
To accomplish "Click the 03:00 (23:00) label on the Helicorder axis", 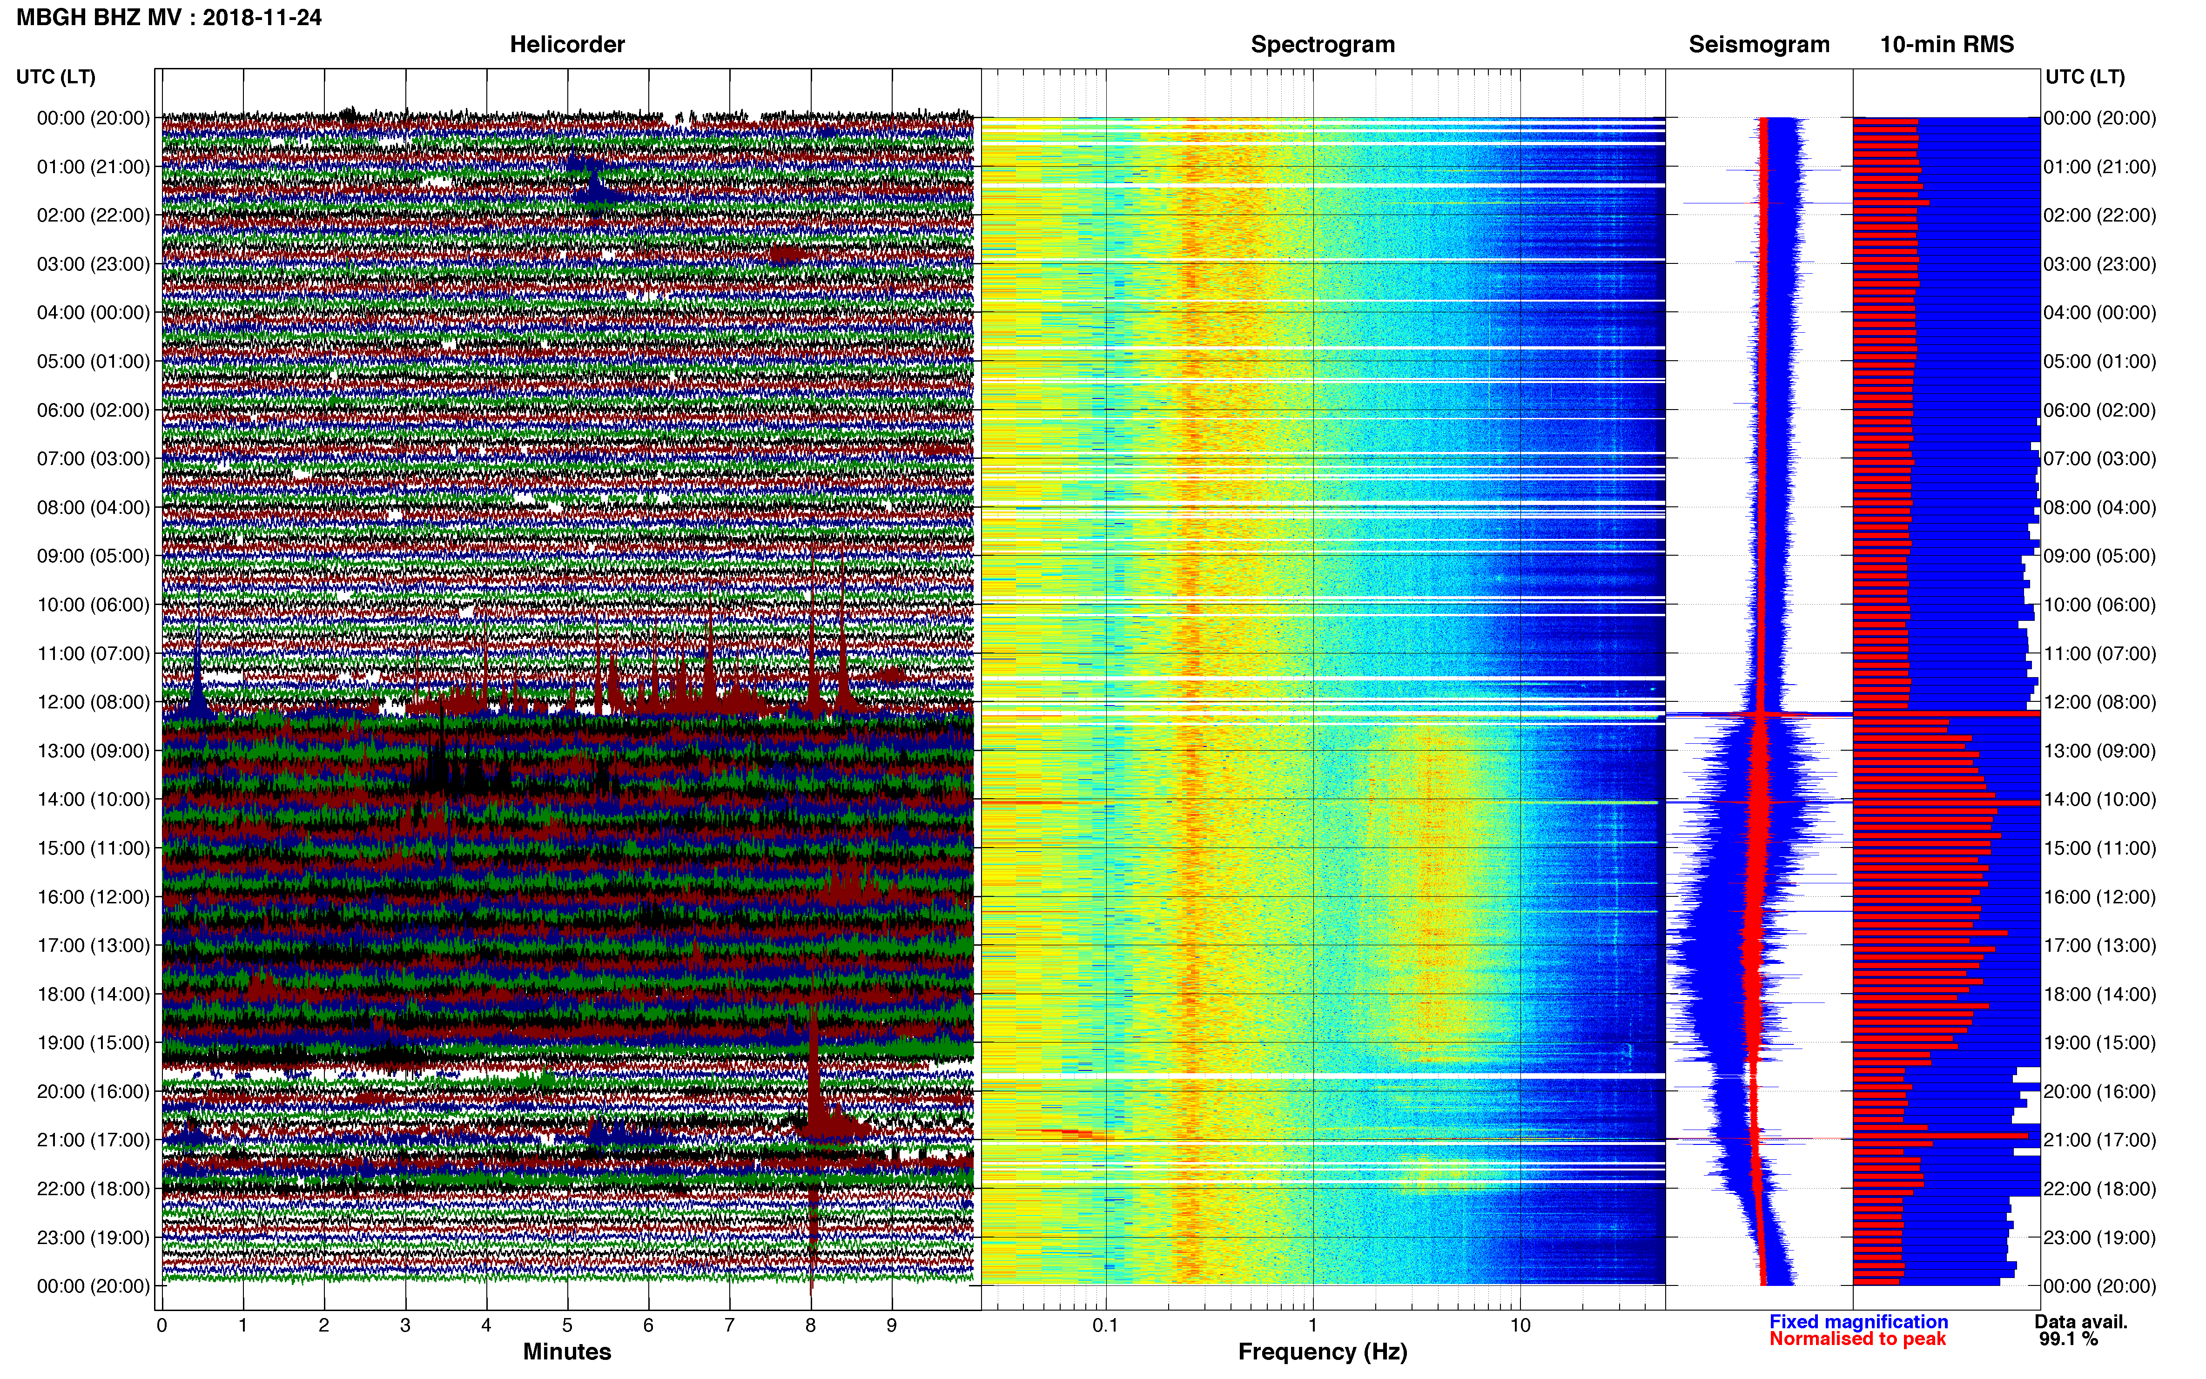I will click(x=93, y=263).
